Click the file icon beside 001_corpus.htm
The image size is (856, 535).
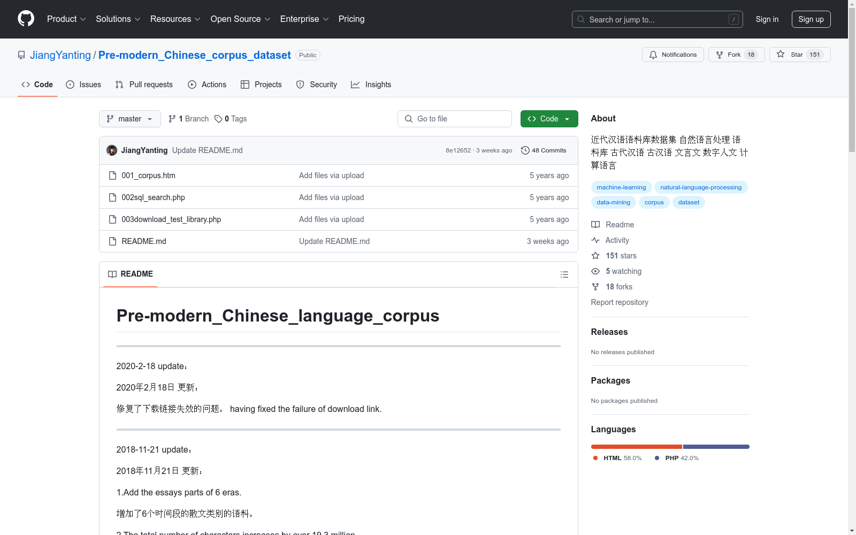click(x=112, y=175)
